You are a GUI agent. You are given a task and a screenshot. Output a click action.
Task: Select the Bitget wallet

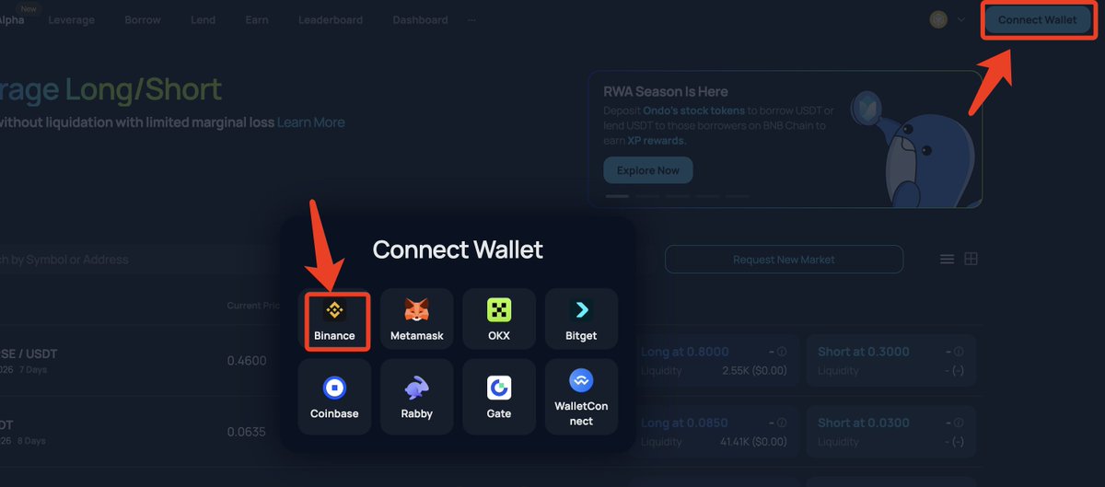(x=581, y=319)
